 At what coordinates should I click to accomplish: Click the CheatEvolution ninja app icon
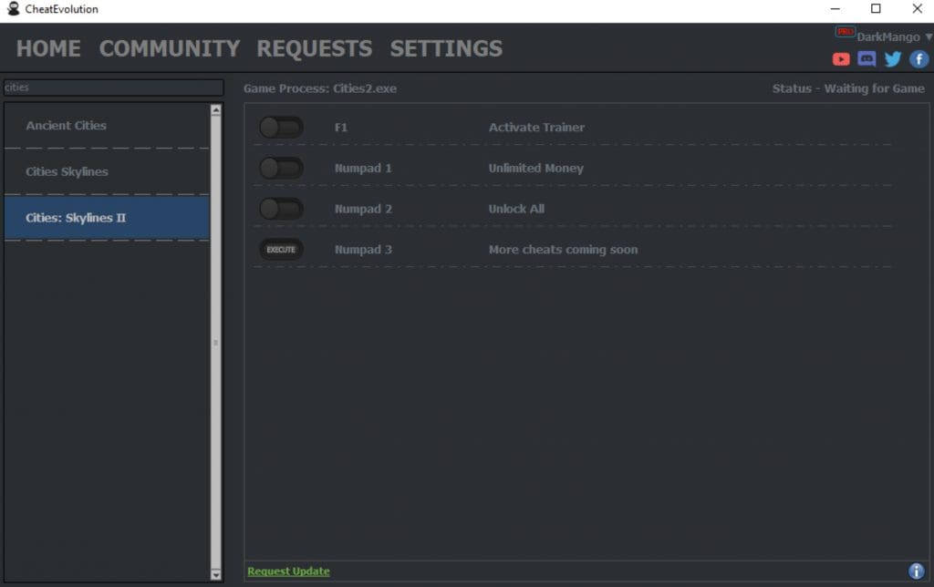tap(13, 9)
